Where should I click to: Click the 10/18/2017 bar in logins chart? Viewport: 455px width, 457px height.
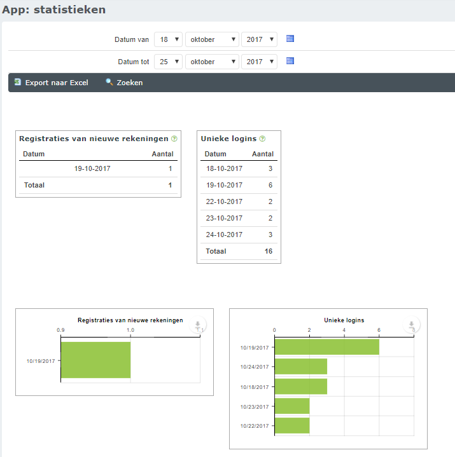click(301, 386)
